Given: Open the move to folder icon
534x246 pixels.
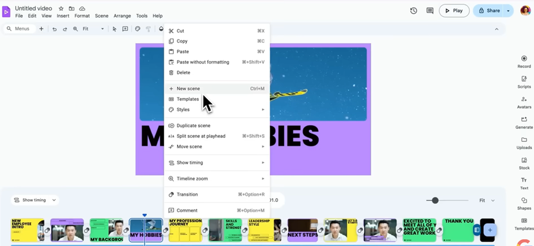Looking at the screenshot, I should pos(71,8).
